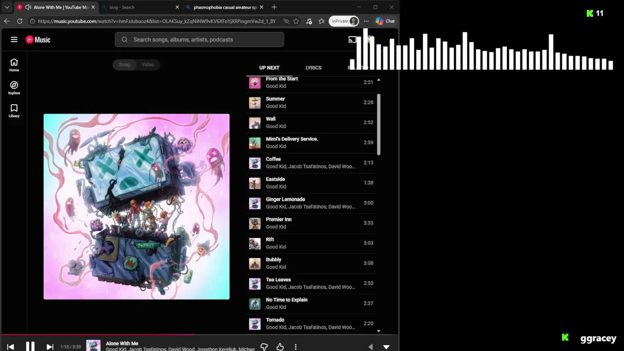Open Library in the sidebar
The image size is (624, 351).
coord(14,111)
